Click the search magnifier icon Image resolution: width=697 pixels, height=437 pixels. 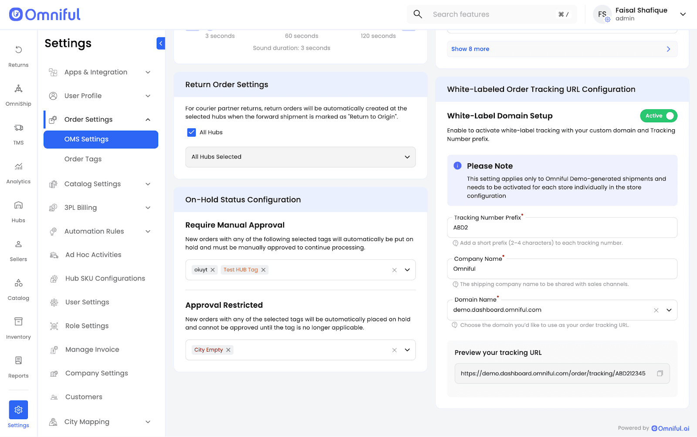point(417,14)
